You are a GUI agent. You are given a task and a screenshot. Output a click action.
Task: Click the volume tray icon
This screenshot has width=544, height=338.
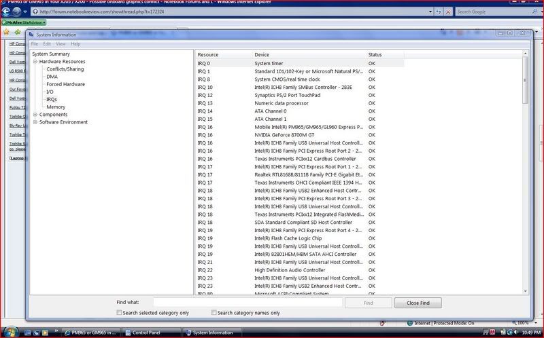click(x=516, y=333)
